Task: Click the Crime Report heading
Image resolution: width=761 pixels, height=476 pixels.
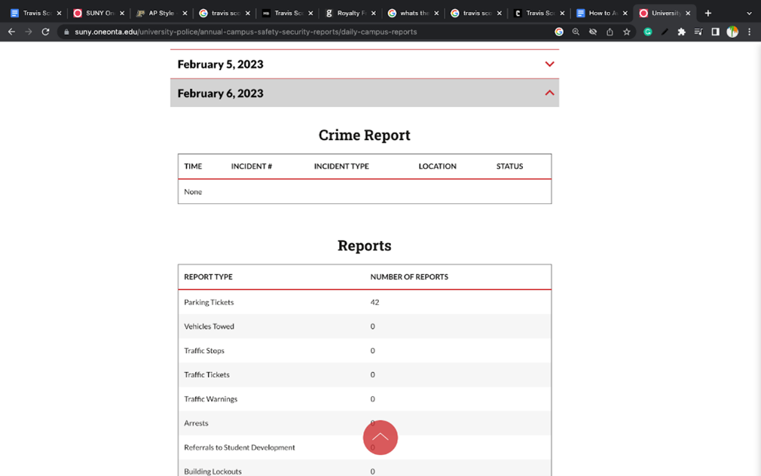Action: click(365, 135)
